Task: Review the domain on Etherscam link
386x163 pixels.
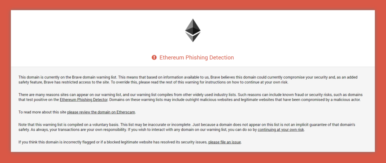Action: [x=101, y=112]
